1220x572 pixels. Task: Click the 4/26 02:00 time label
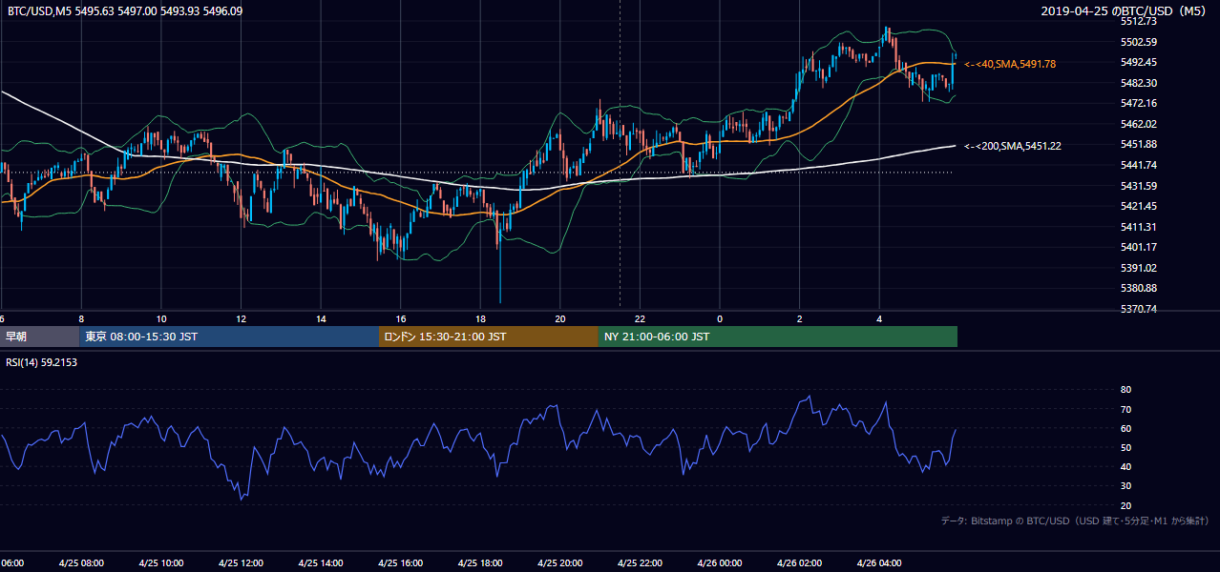[x=799, y=563]
